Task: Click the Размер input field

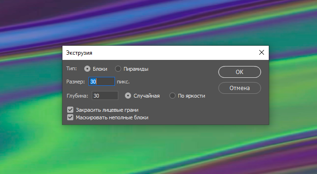Action: tap(102, 82)
